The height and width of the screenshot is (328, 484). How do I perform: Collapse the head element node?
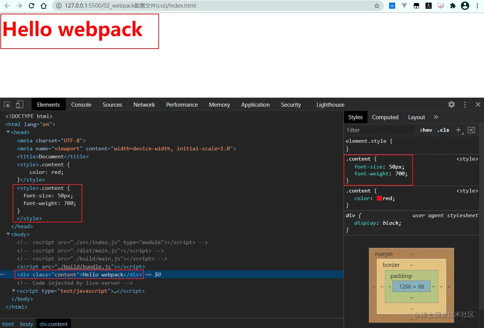click(x=8, y=132)
